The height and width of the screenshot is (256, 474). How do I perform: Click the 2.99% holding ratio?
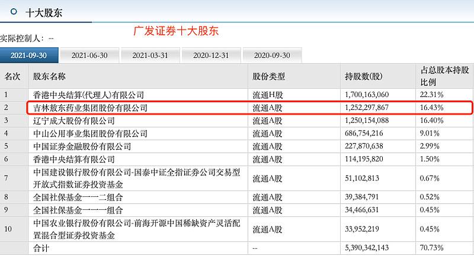click(430, 146)
